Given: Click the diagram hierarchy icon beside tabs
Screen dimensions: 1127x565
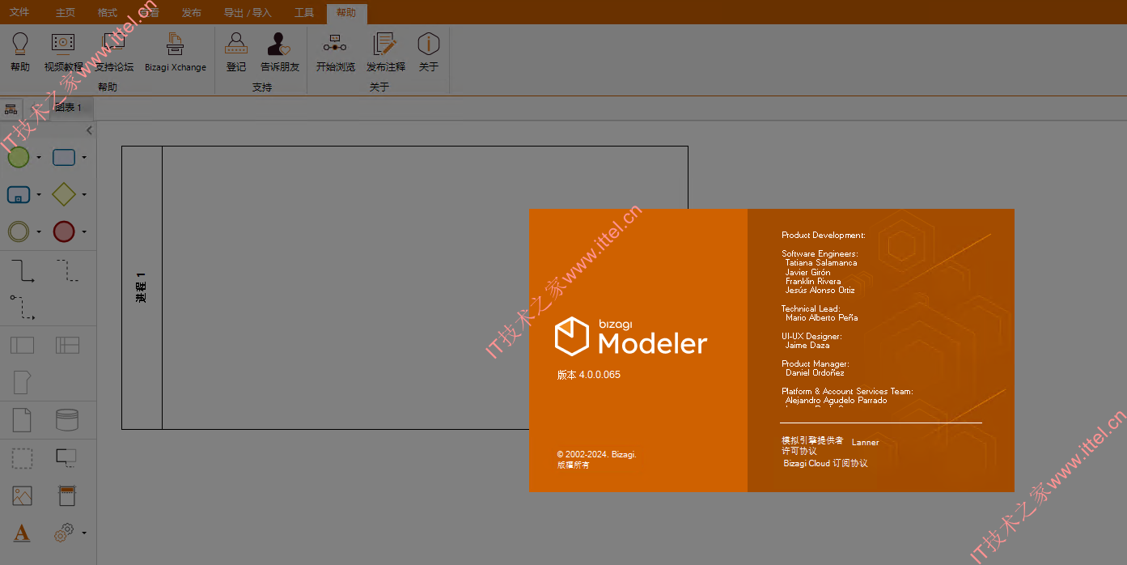Looking at the screenshot, I should click(x=11, y=108).
